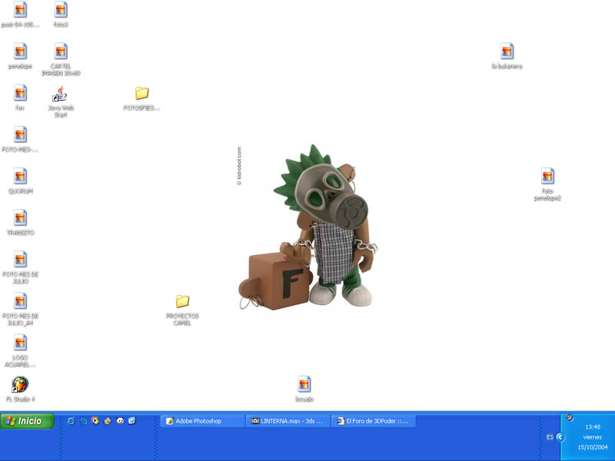Click the viernes 15/10/2004 date text

[593, 443]
